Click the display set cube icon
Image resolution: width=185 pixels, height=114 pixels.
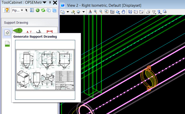(x=165, y=12)
